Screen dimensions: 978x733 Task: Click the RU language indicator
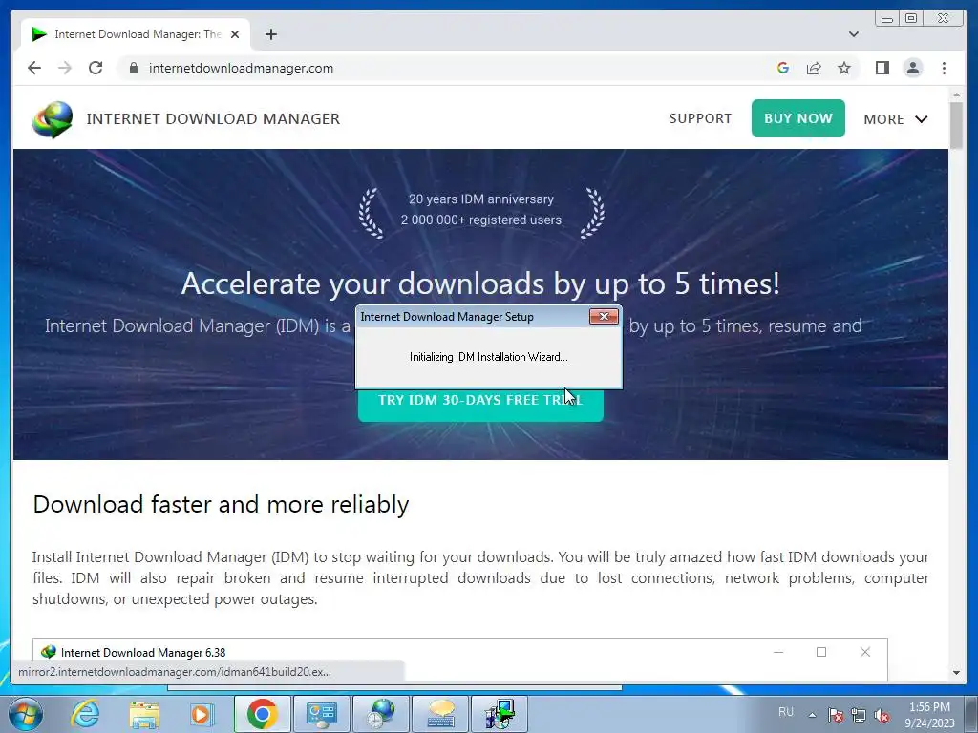pos(786,712)
